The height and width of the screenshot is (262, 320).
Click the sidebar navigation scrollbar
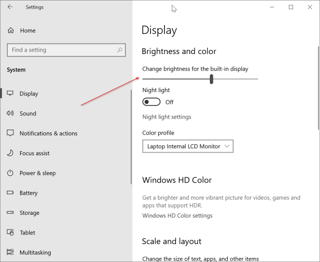[x=131, y=137]
